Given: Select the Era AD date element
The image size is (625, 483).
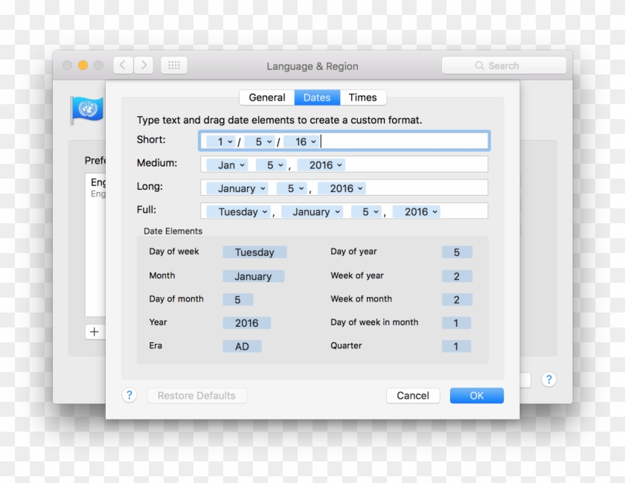Looking at the screenshot, I should [x=242, y=346].
